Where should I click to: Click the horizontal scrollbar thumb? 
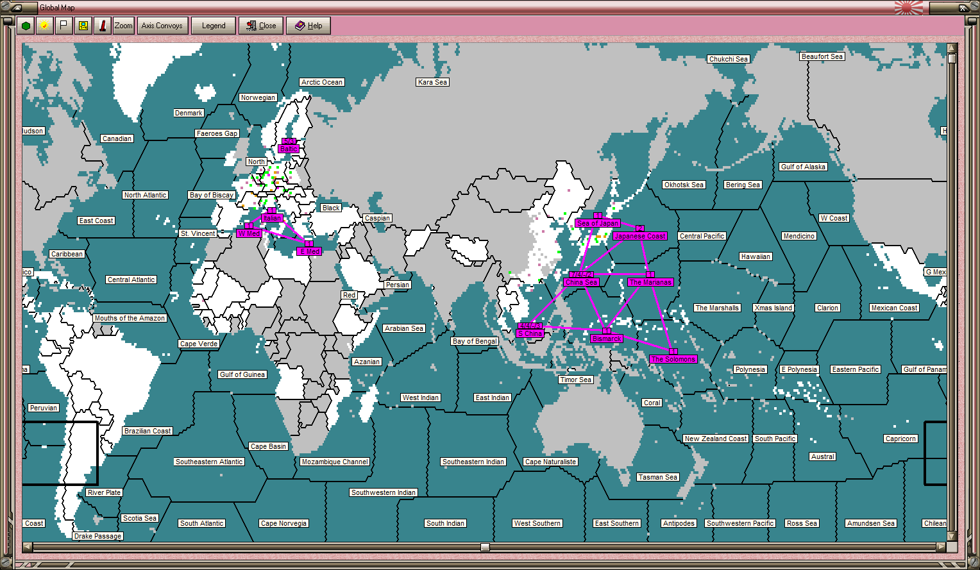point(485,547)
